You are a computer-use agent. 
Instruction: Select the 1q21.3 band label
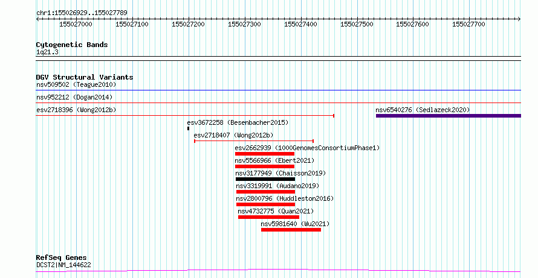pos(47,52)
